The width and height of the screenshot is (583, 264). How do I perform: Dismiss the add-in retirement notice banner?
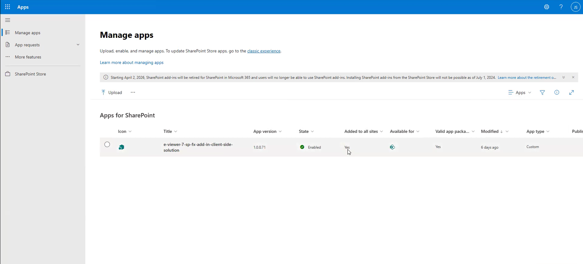tap(573, 77)
